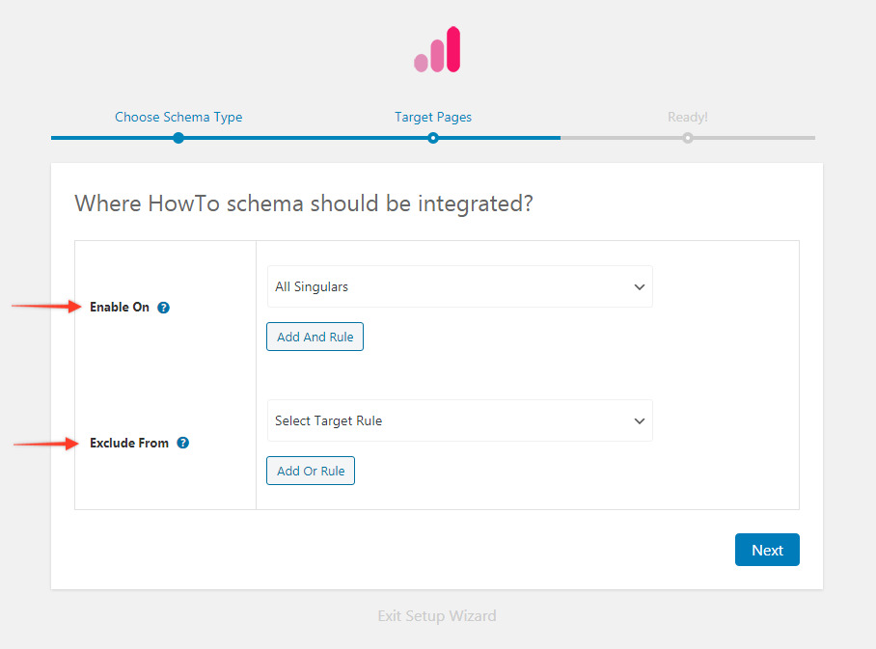Go back to Choose Schema Type step label

178,117
